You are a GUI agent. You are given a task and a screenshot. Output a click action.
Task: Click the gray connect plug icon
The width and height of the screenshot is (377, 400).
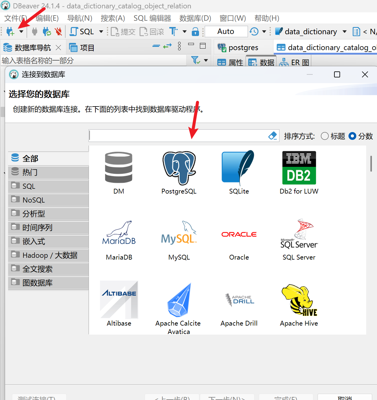[35, 32]
